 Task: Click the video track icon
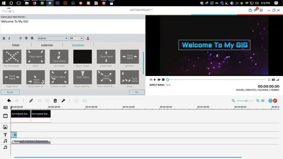click(x=5, y=116)
